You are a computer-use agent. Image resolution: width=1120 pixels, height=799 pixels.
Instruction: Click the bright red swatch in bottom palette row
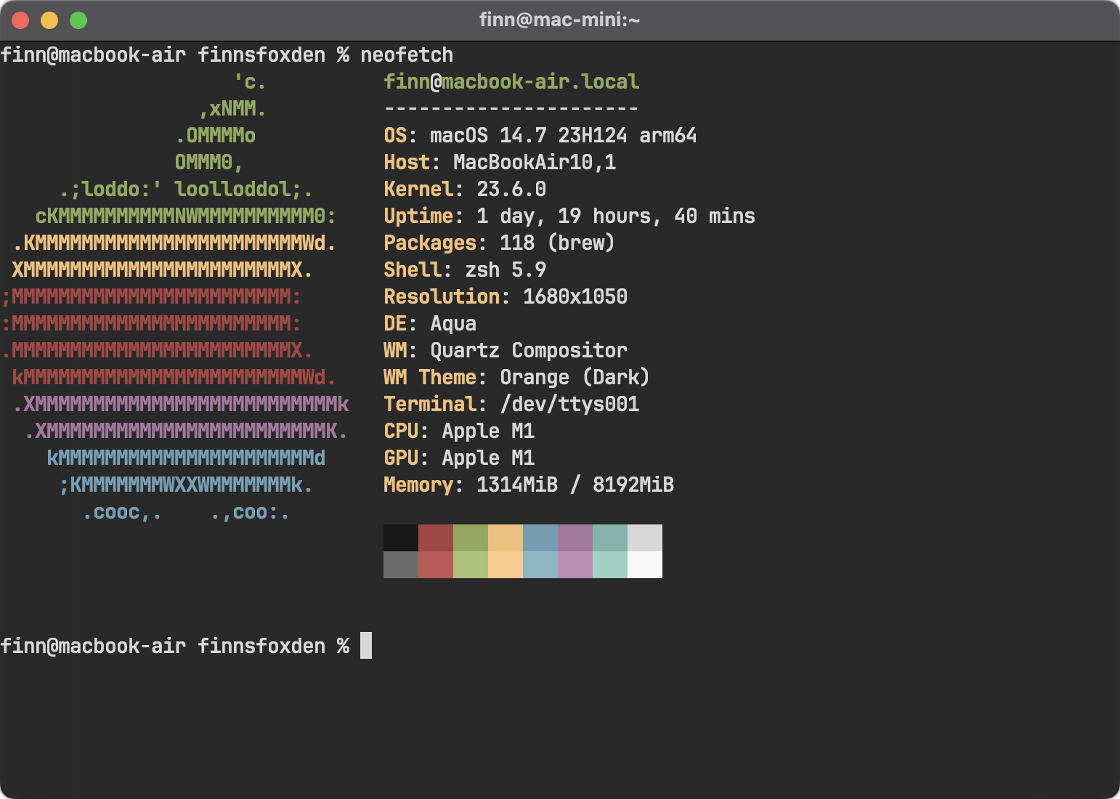(436, 564)
